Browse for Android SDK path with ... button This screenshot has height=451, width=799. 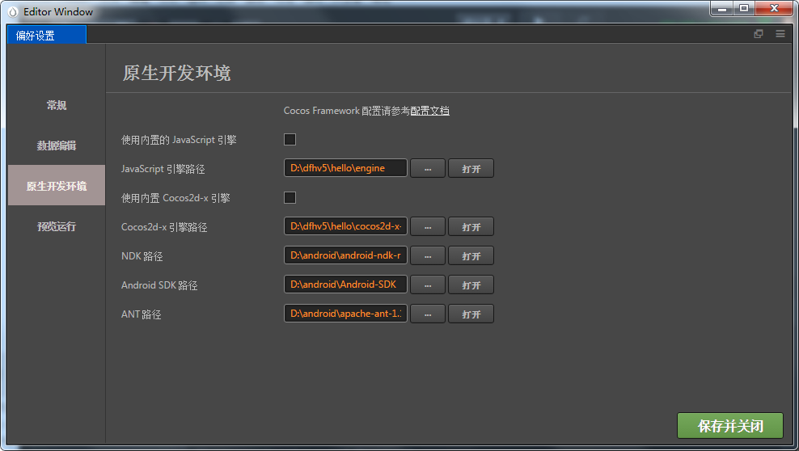(x=428, y=285)
